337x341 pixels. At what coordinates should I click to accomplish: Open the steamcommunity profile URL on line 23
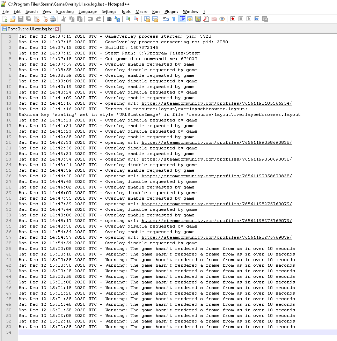[217, 159]
